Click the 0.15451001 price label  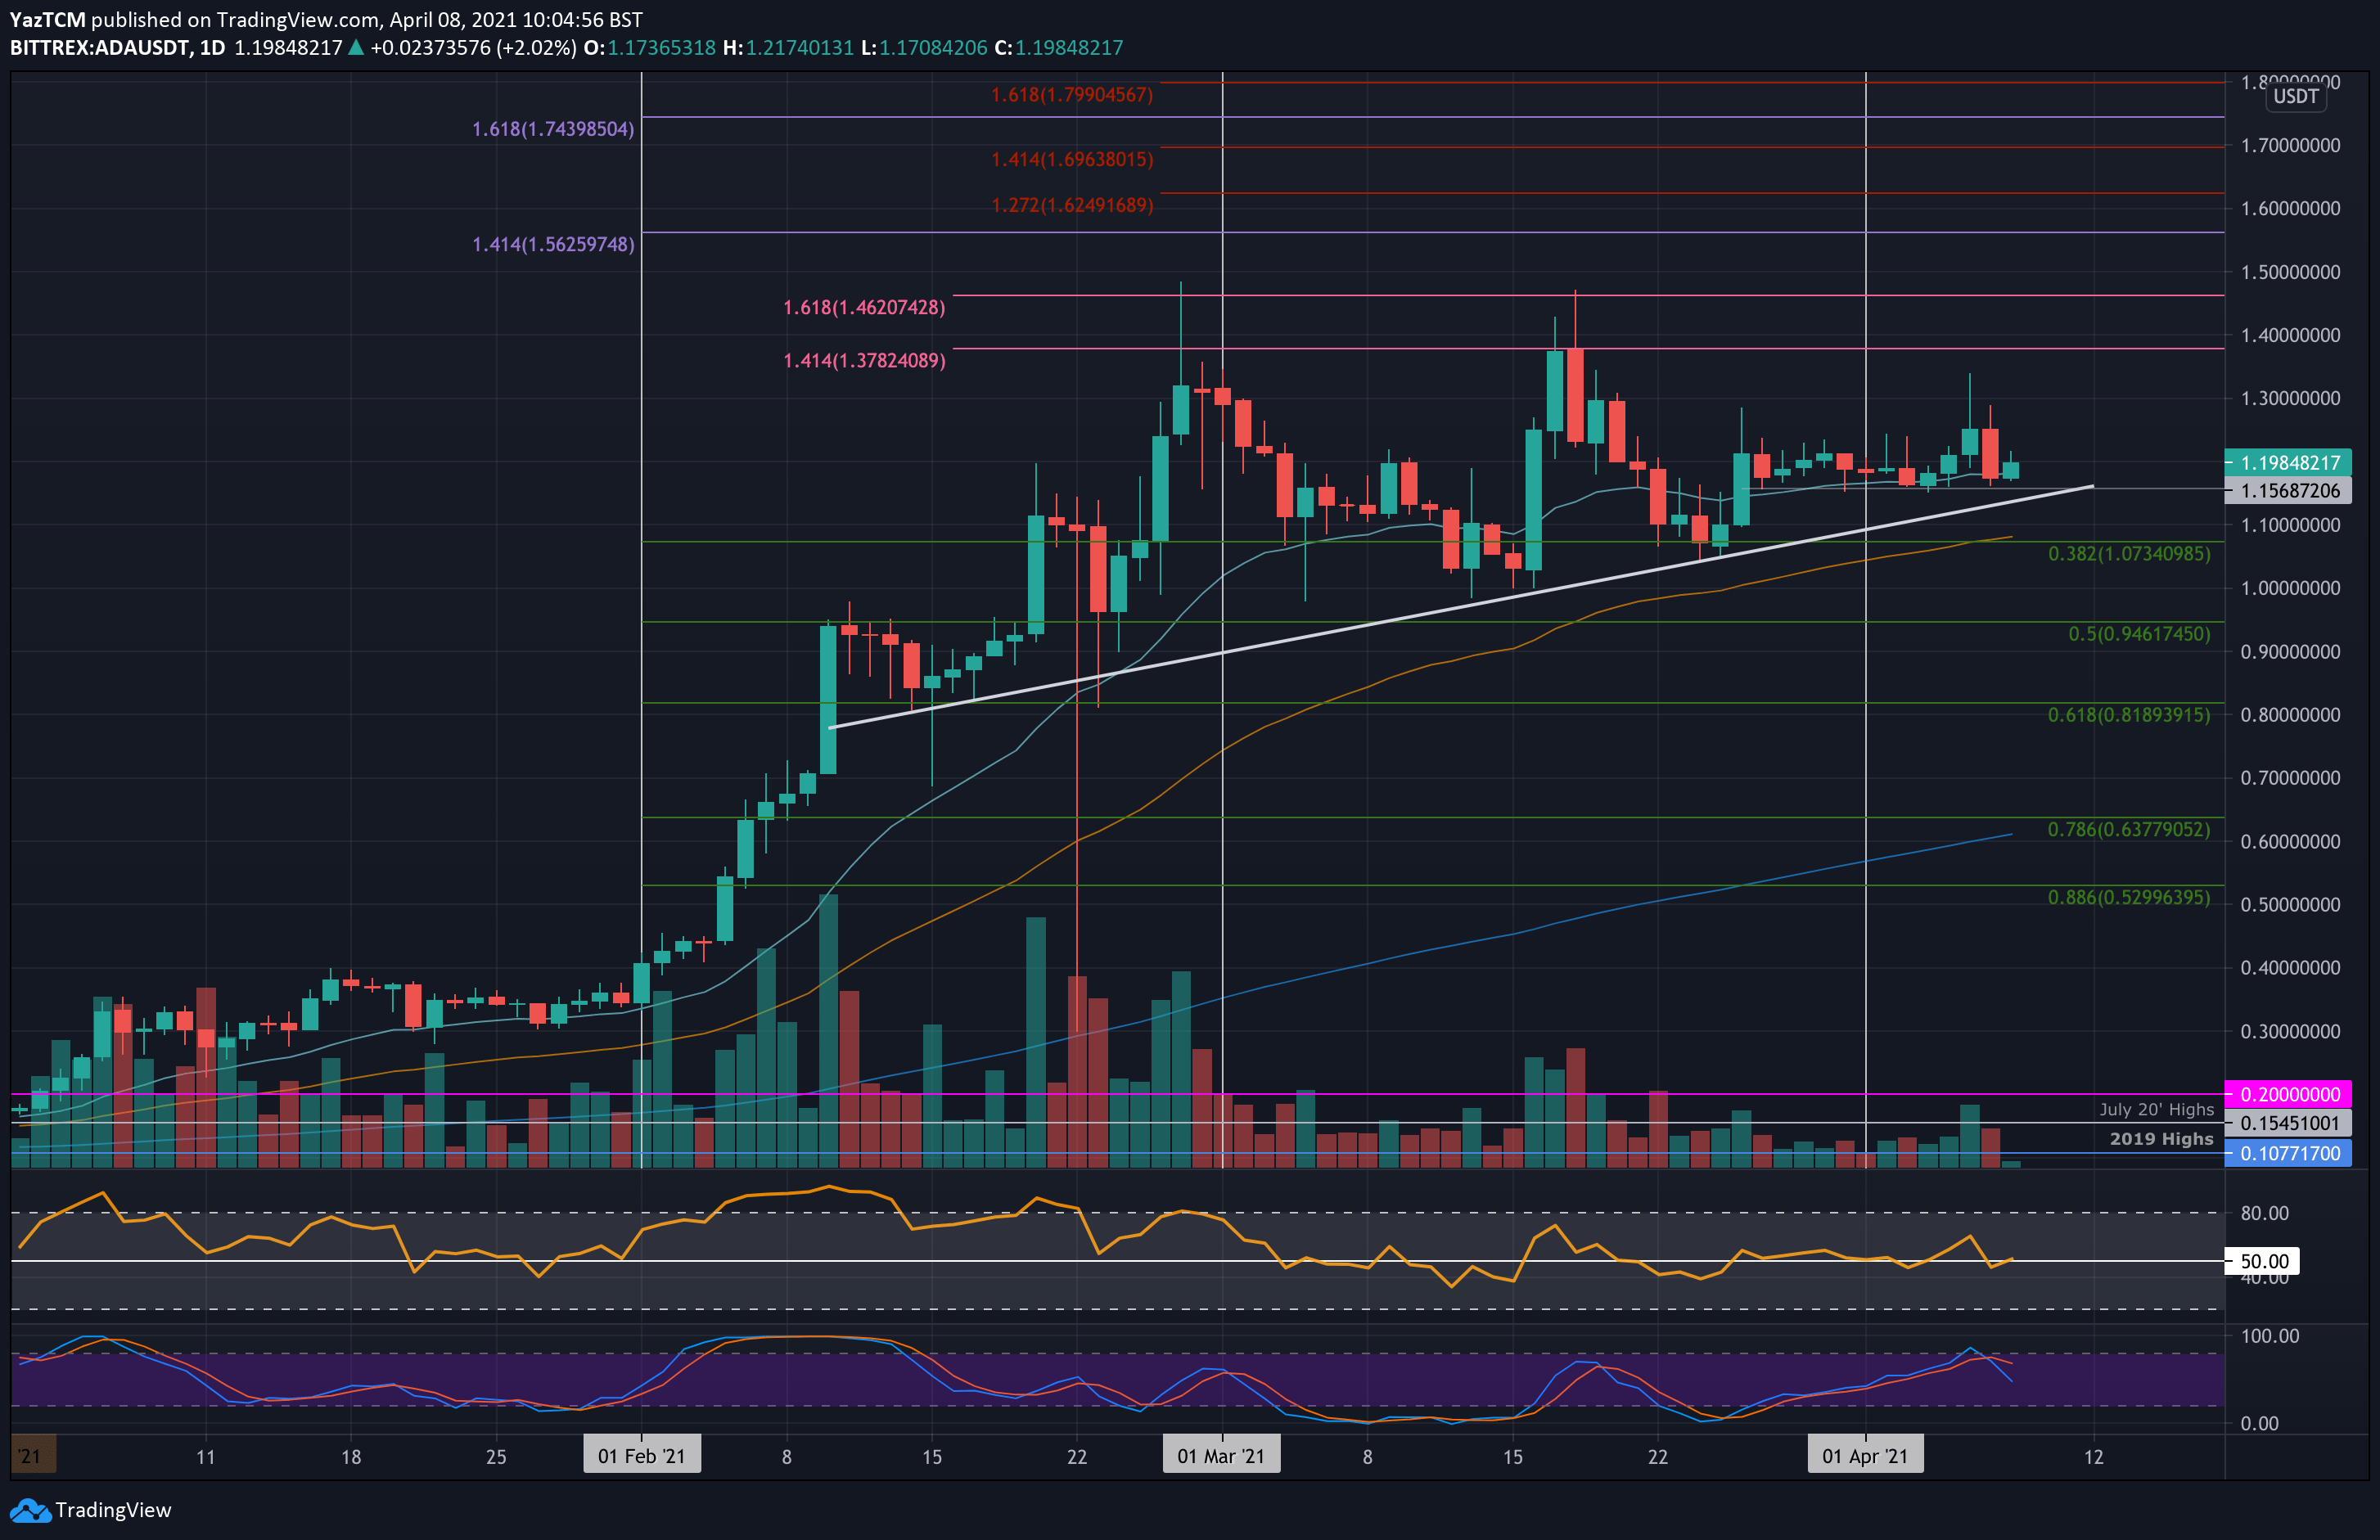pos(2288,1123)
